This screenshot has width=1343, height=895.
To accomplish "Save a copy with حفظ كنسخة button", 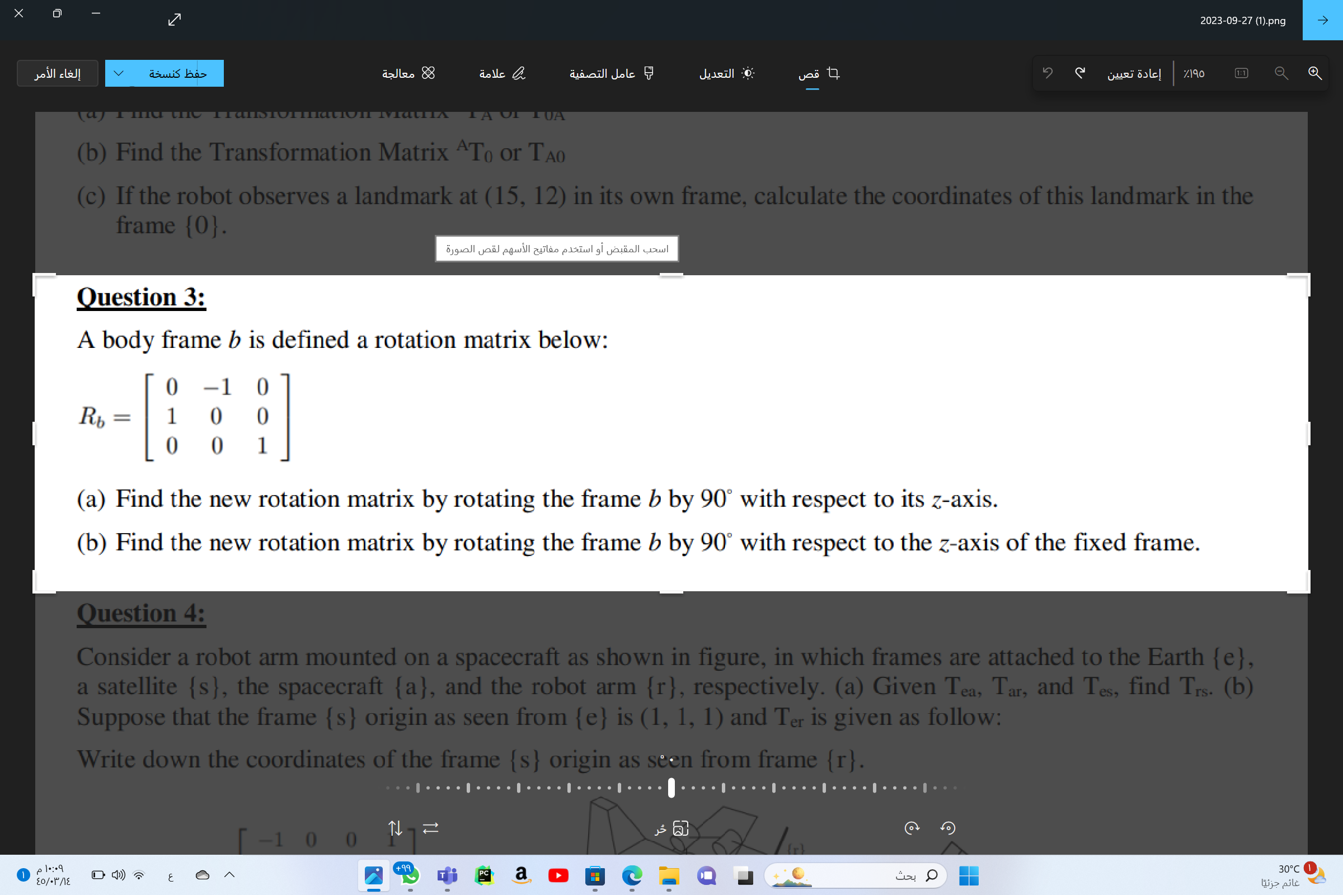I will (177, 73).
